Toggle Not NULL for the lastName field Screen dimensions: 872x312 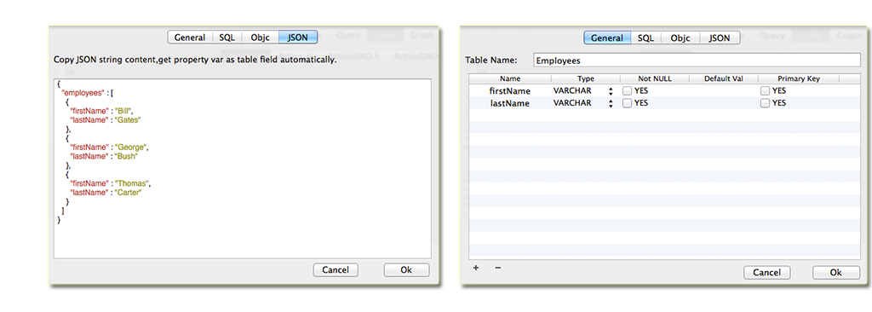[628, 102]
